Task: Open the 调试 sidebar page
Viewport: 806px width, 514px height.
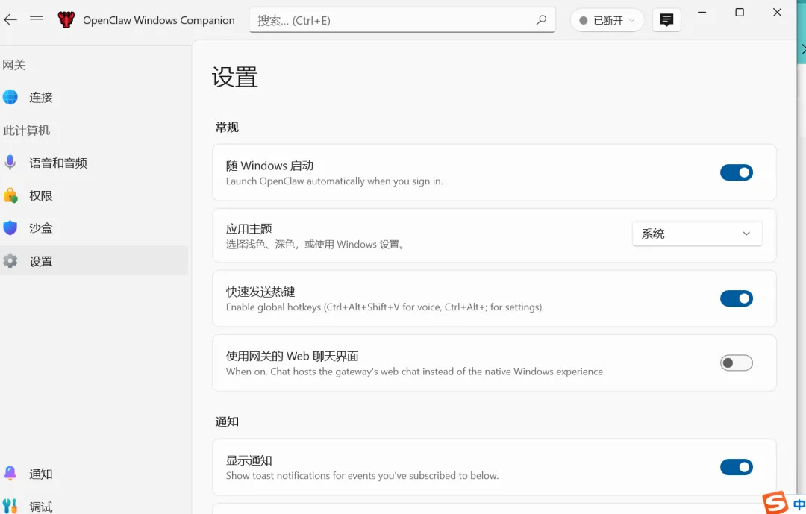Action: point(94,507)
